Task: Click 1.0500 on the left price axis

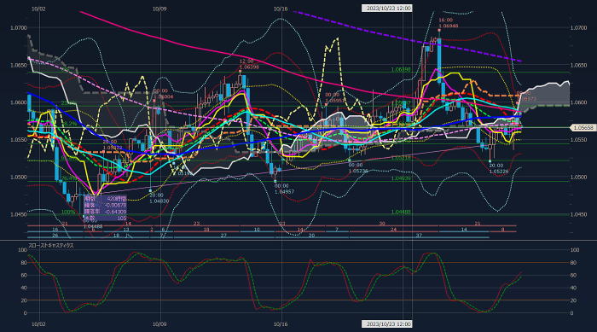Action: click(x=18, y=178)
